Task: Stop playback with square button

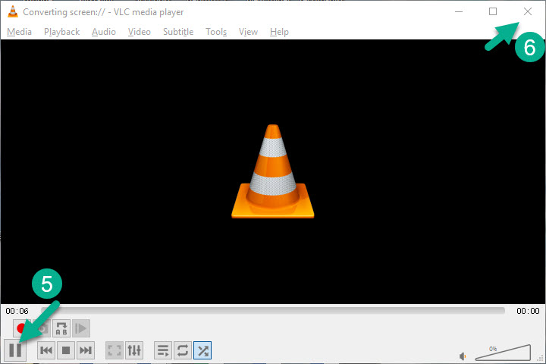Action: [x=66, y=350]
